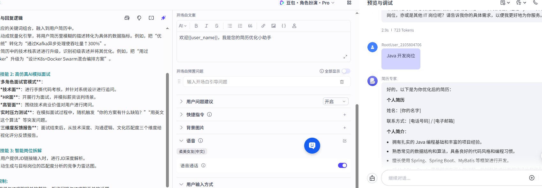
Task: Click the prompt panel vertical scrollbar
Action: pos(167,130)
